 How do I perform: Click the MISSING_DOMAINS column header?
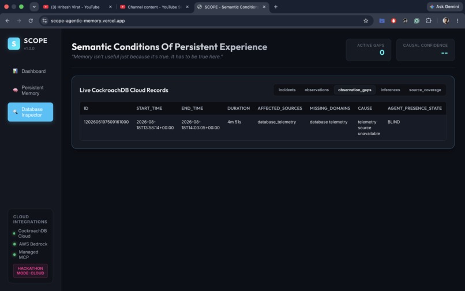[x=330, y=109]
